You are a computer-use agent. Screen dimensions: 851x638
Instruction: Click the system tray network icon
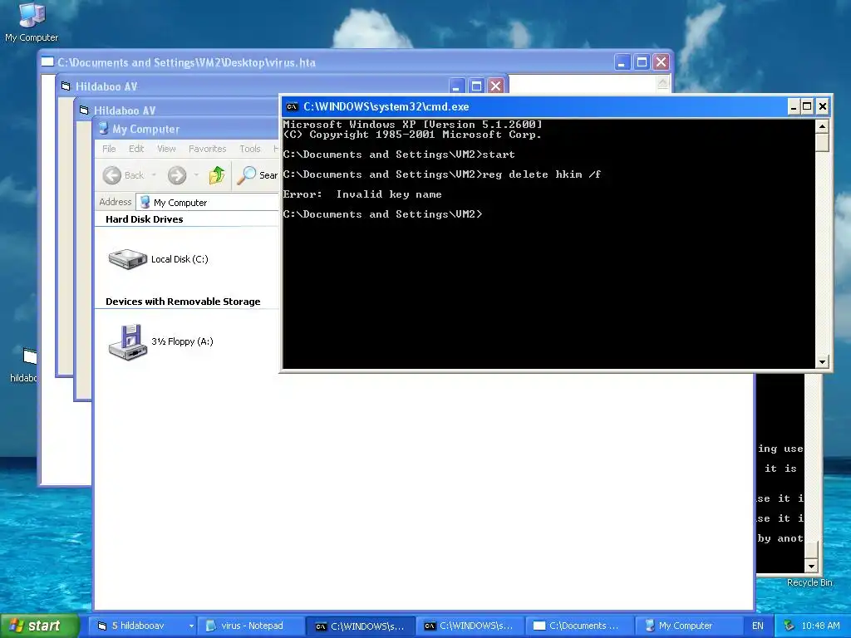click(790, 626)
